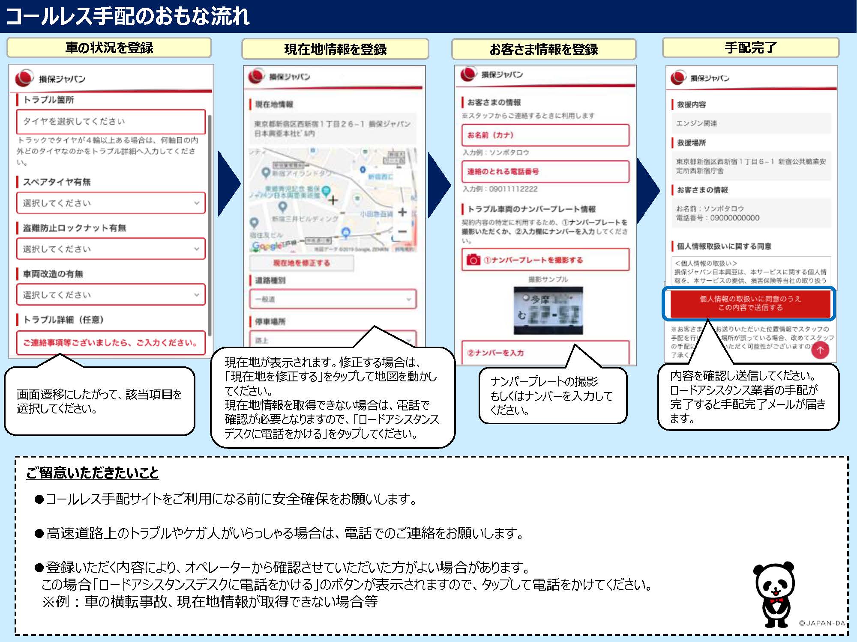
Task: Open the 道路種別 dropdown showing 一般道
Action: (x=333, y=299)
